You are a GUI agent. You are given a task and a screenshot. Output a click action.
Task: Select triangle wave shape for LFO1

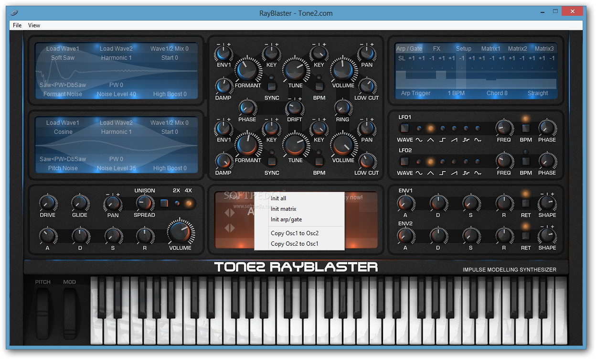[430, 140]
